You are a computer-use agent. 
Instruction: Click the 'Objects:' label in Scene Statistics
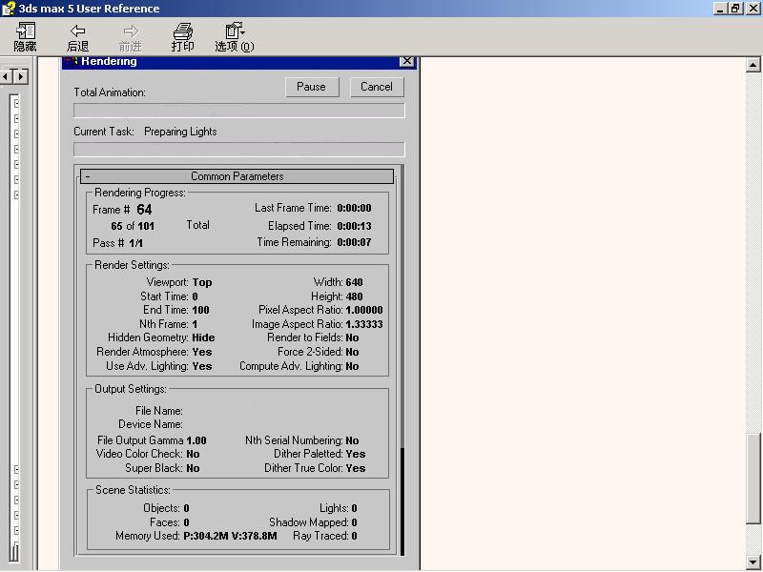[x=161, y=508]
